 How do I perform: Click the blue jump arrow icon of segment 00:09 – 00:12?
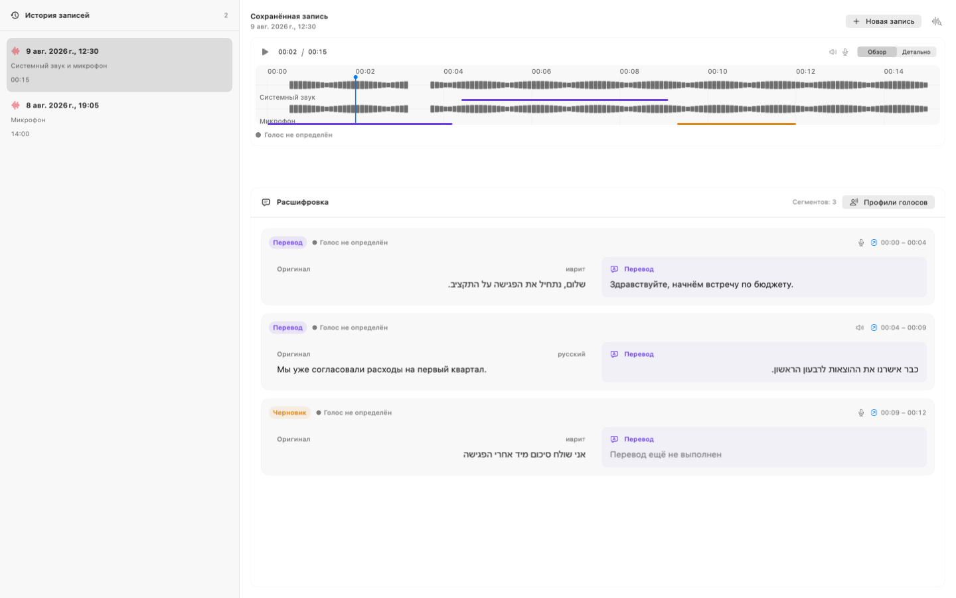coord(874,413)
